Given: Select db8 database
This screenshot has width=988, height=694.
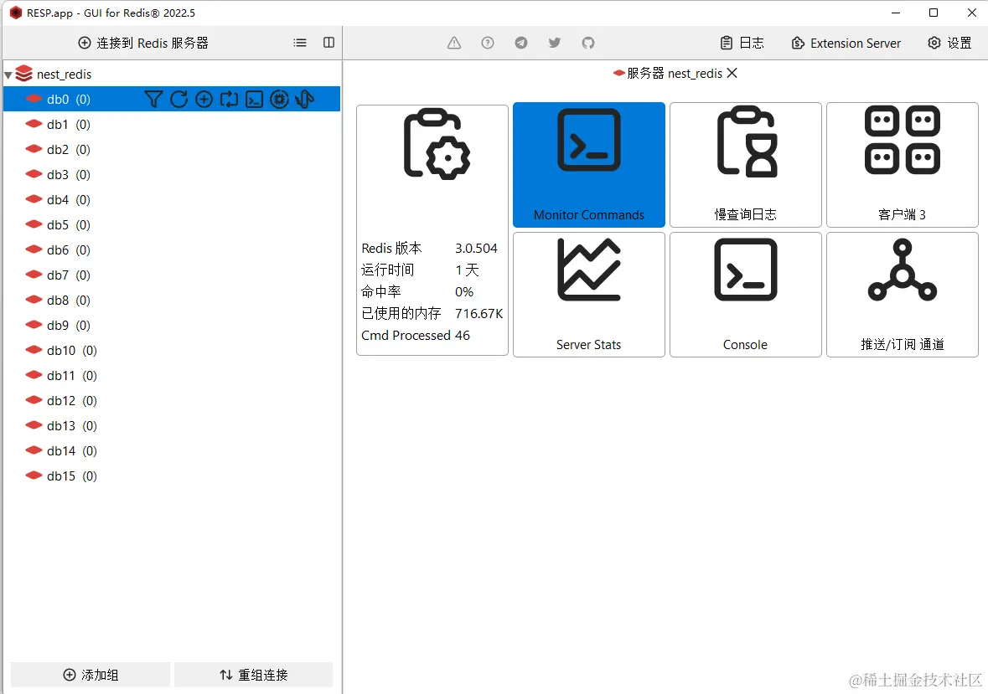Looking at the screenshot, I should pos(172,301).
